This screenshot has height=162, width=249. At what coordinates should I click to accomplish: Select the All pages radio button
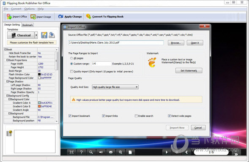(71, 58)
